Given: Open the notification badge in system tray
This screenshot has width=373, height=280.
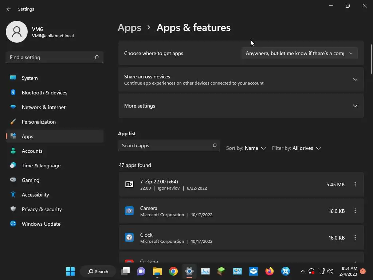Looking at the screenshot, I should 363,271.
